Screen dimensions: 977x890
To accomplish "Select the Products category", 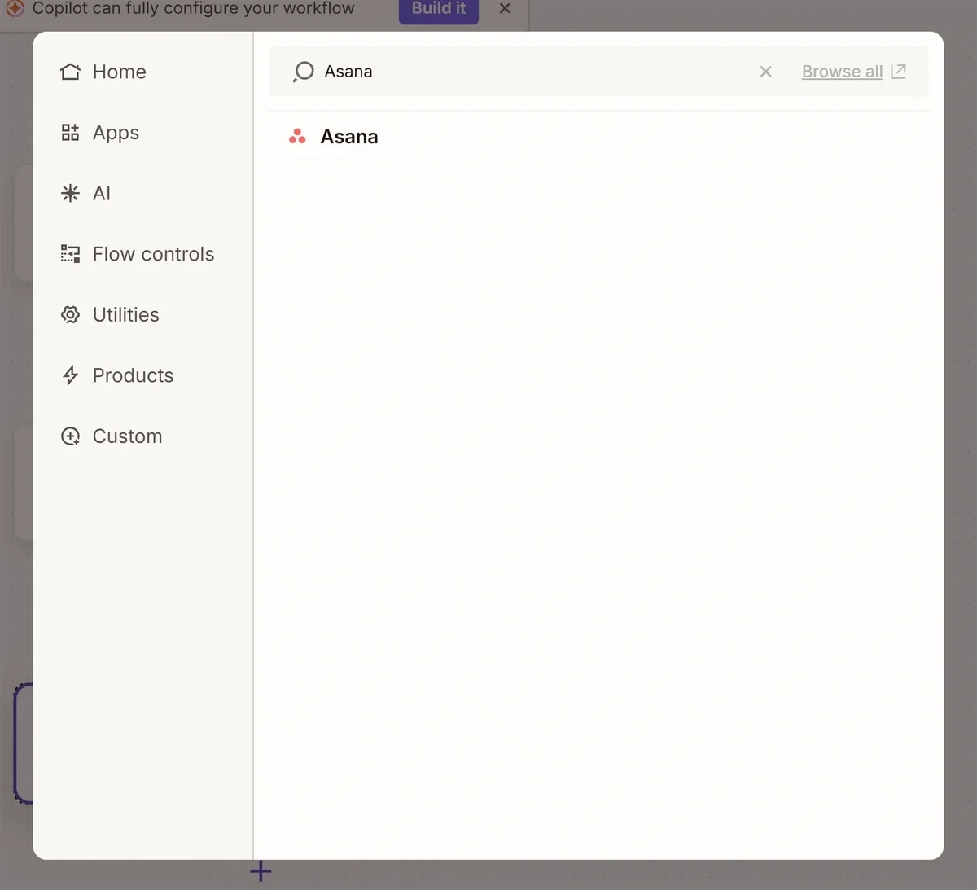I will coord(117,375).
